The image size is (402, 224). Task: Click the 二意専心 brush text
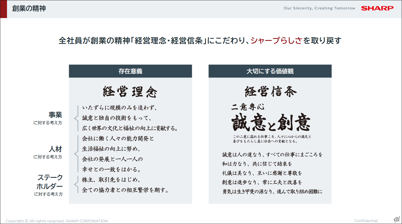coord(248,107)
